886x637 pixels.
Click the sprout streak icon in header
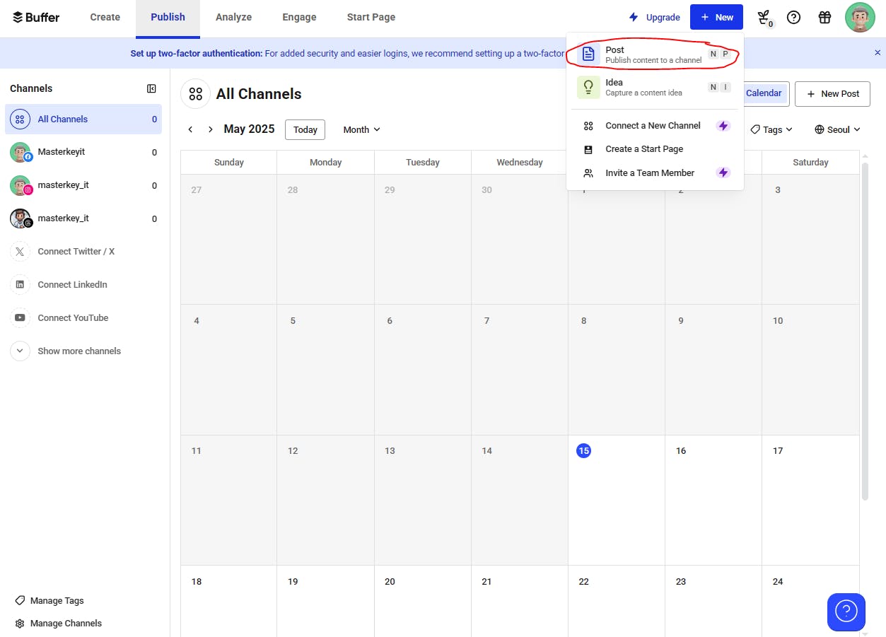tap(764, 18)
